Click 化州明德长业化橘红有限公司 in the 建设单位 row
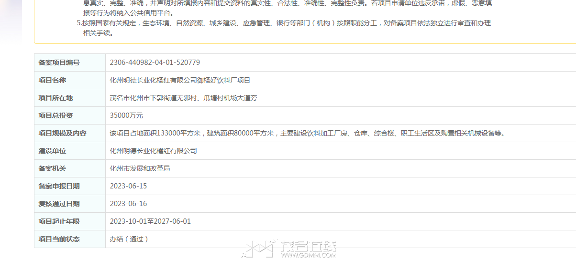The image size is (576, 260). [154, 151]
